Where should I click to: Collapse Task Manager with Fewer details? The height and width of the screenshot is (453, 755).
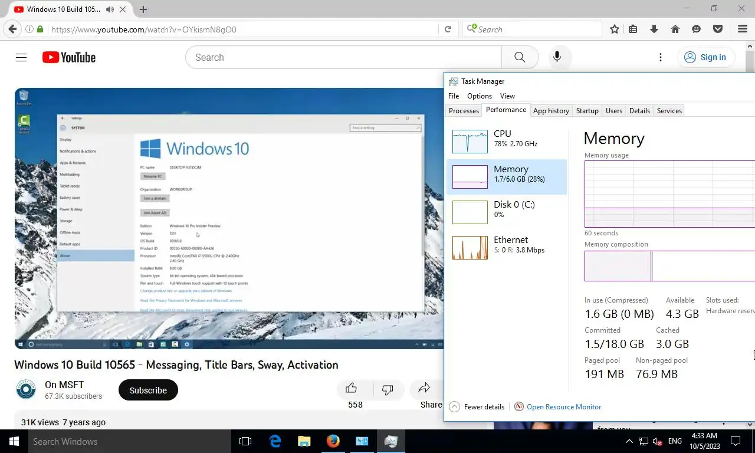477,406
